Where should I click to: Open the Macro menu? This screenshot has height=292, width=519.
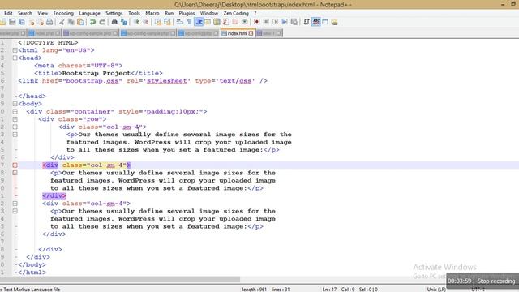coord(152,13)
